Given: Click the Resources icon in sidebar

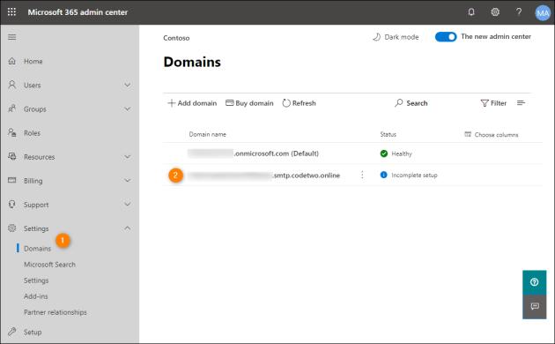Looking at the screenshot, I should (12, 156).
